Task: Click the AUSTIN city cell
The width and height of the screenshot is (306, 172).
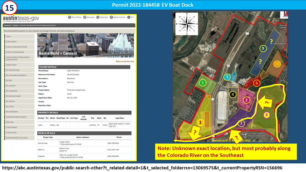Action: click(92, 125)
